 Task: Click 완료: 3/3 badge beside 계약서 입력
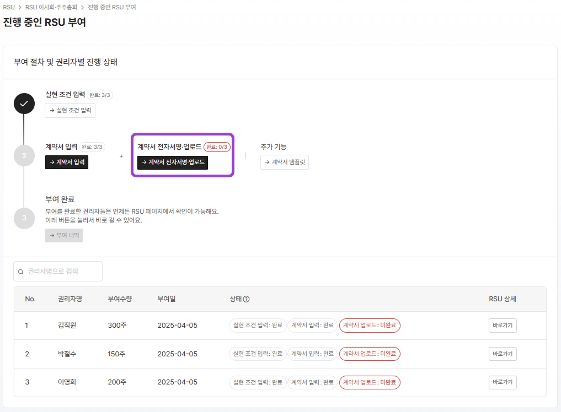(92, 147)
